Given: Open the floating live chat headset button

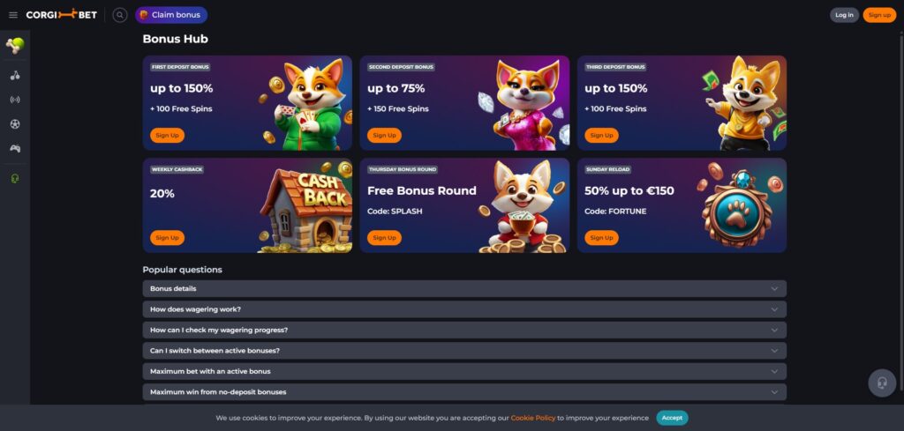Looking at the screenshot, I should (x=882, y=383).
